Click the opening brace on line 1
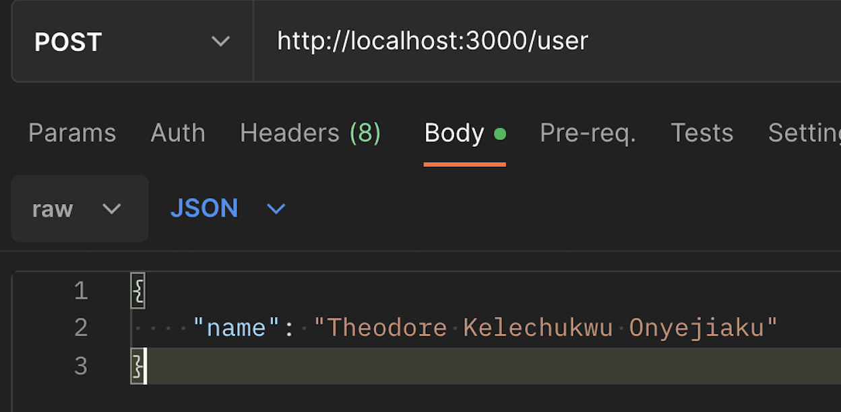 138,290
